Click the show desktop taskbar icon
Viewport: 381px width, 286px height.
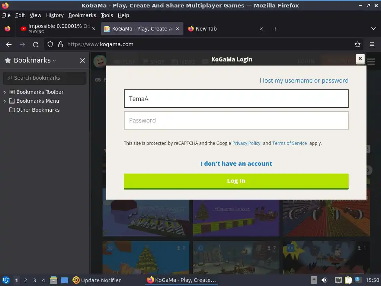(64, 280)
